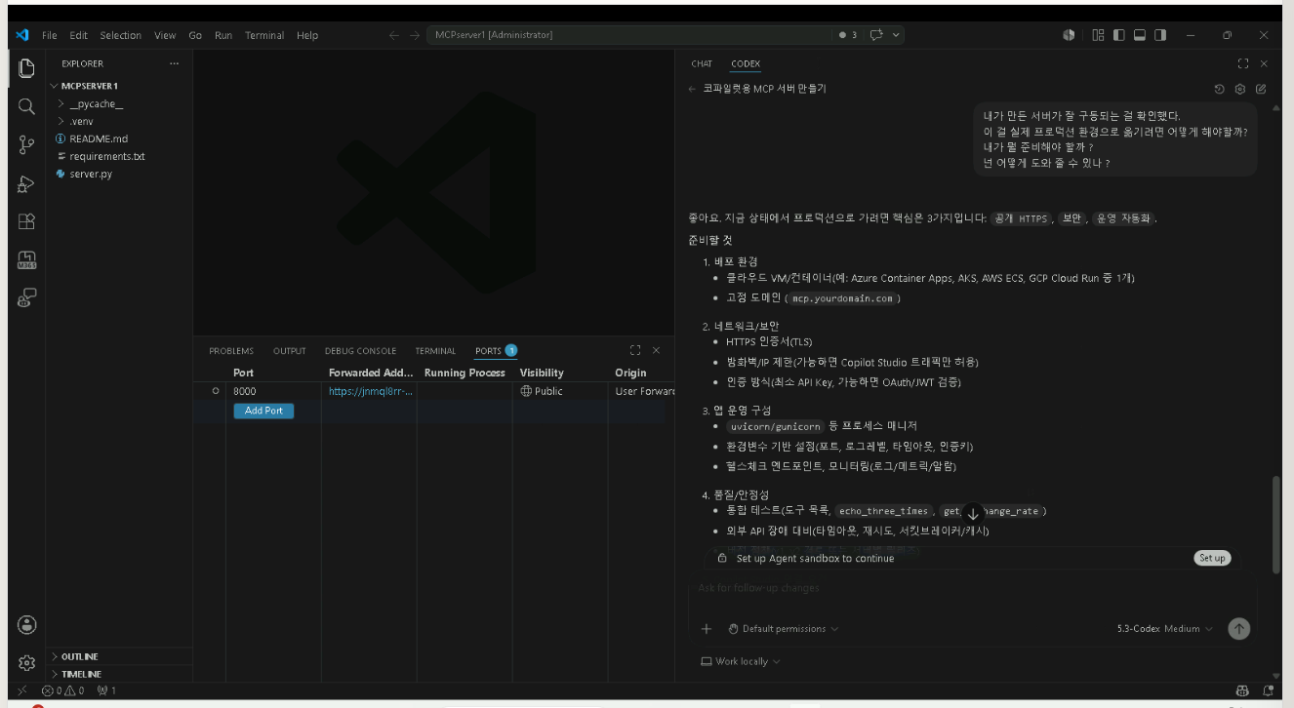Collapse the MCPSERVER1 folder section

120,86
